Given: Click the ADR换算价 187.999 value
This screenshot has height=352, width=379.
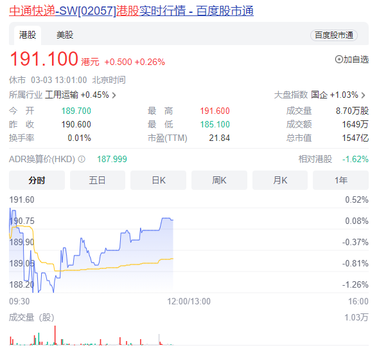Looking at the screenshot, I should coord(112,159).
